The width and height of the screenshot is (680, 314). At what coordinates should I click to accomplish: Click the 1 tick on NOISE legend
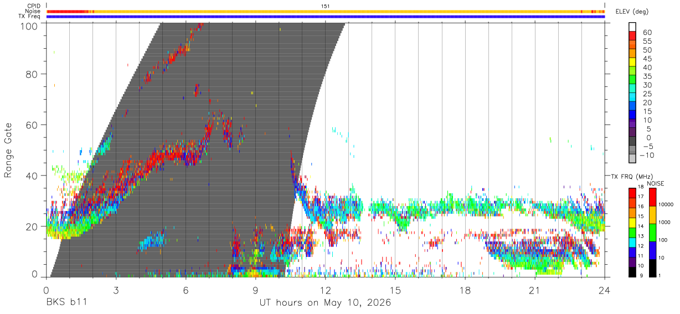pos(661,276)
